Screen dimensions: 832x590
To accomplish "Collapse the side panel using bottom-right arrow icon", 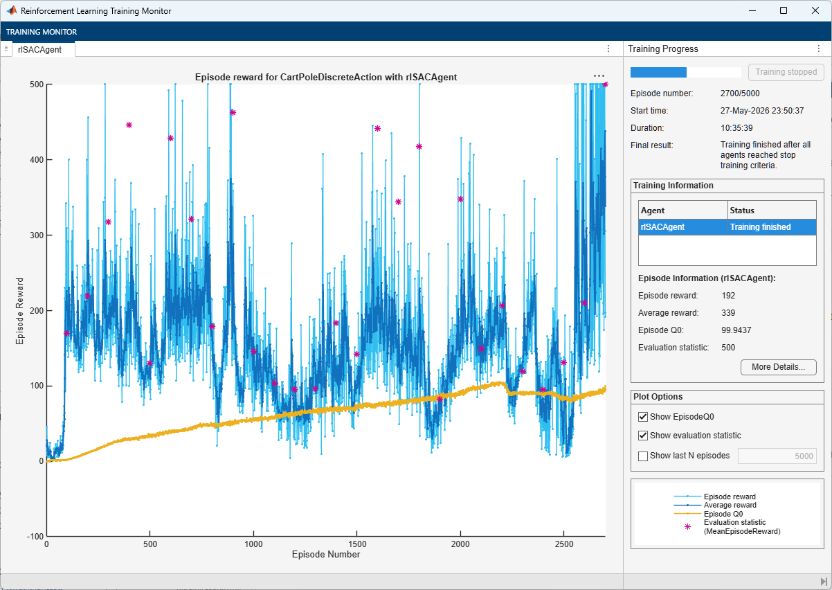I will tap(823, 581).
